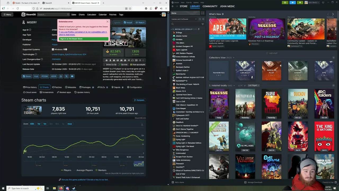Open Games and Software dropdown in Steam
This screenshot has width=339, height=191.
tap(184, 19)
